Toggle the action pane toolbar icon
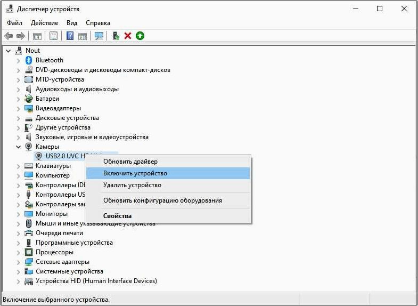The width and height of the screenshot is (418, 306). tap(83, 36)
